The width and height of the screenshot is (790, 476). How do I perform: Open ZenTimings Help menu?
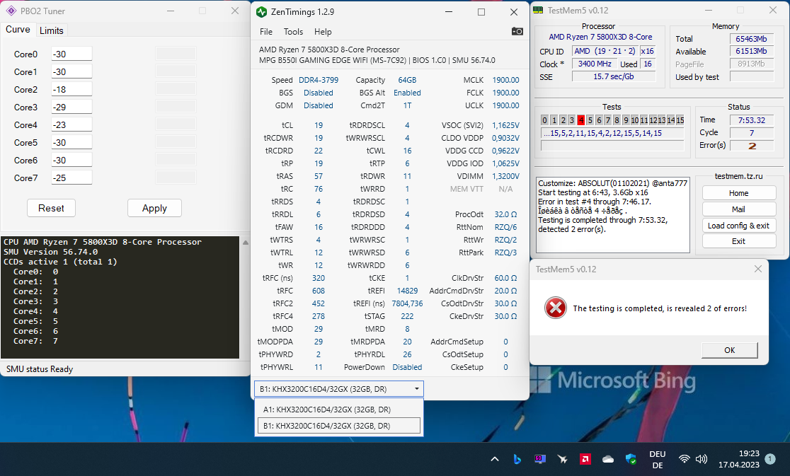point(323,32)
